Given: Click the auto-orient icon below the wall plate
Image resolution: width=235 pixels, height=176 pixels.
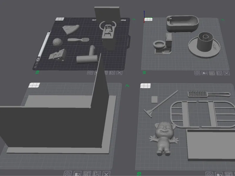Looking at the screenshot, I should tap(97, 174).
